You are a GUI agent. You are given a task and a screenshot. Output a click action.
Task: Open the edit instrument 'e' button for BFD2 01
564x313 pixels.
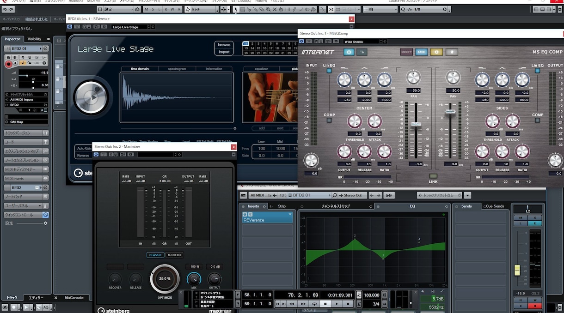pyautogui.click(x=46, y=48)
